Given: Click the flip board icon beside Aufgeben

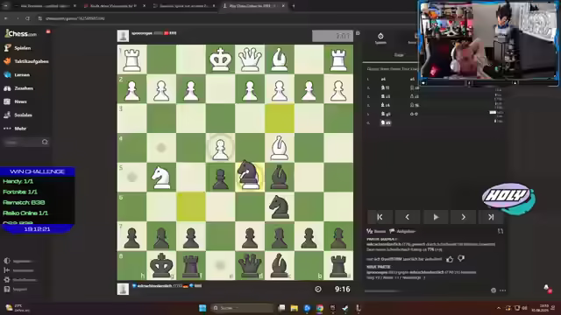Looking at the screenshot, I should [x=501, y=231].
